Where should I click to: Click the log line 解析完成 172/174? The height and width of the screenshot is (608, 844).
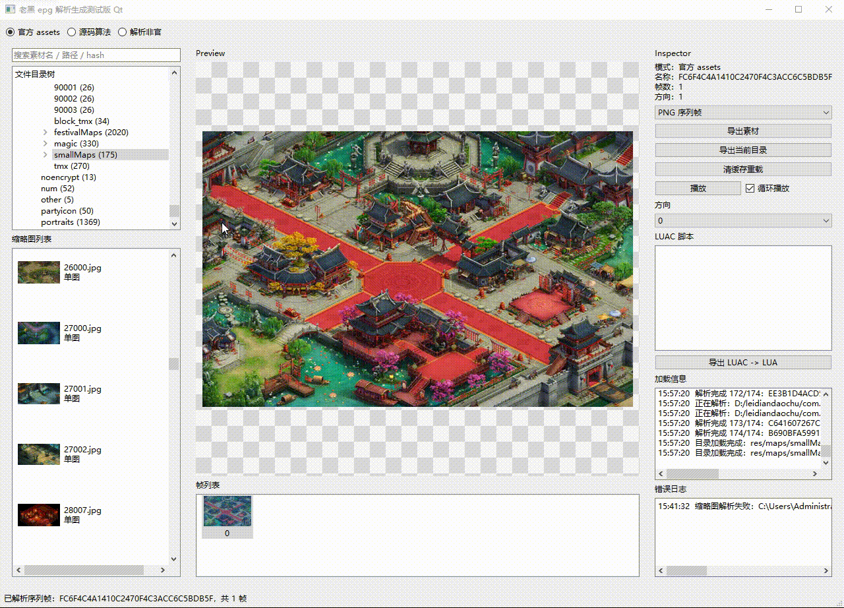click(x=739, y=394)
